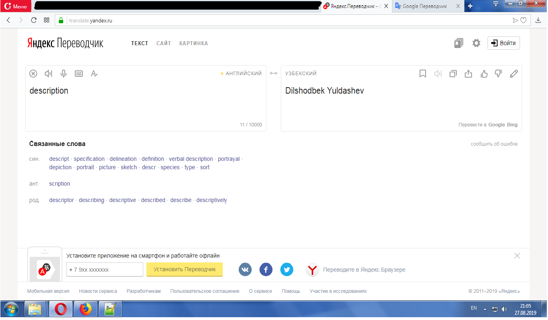Screen dimensions: 548x320
Task: Clear the source text with X icon
Action: click(x=34, y=74)
